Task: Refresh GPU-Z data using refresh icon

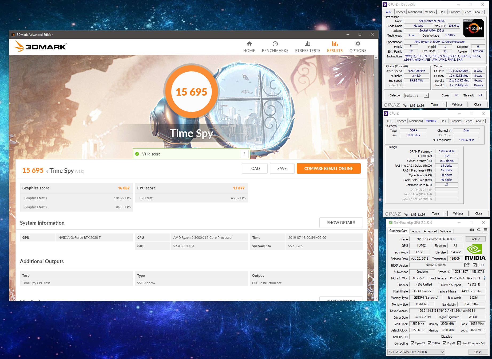Action: click(x=479, y=230)
